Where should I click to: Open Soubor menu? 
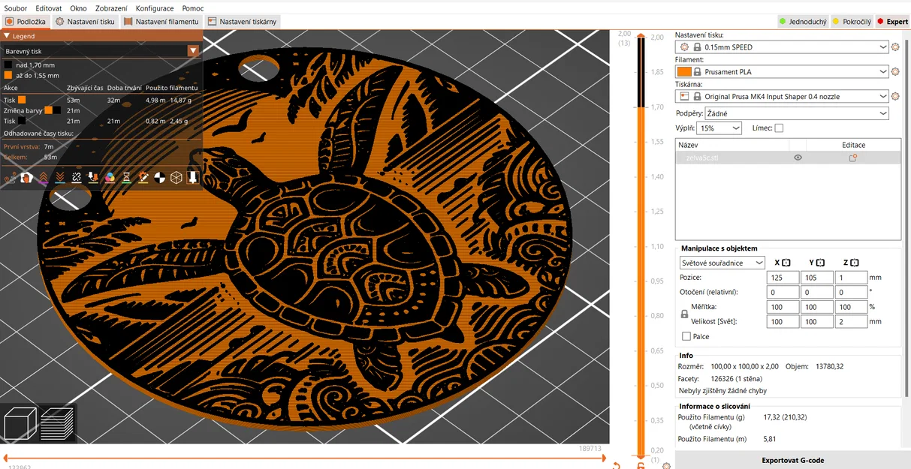click(x=16, y=8)
